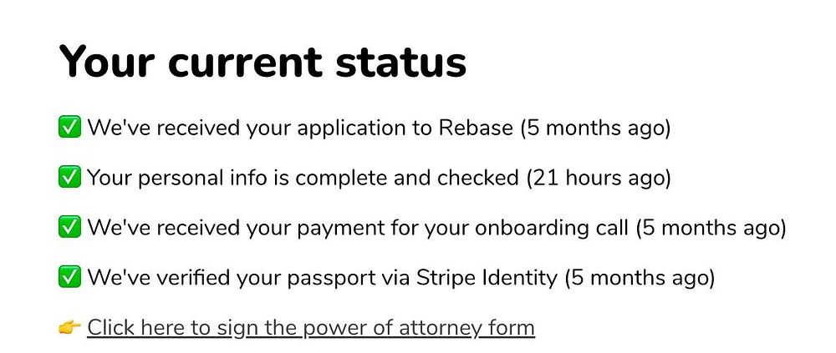The width and height of the screenshot is (836, 353).
Task: Click the word 'Rebase'
Action: pyautogui.click(x=475, y=129)
